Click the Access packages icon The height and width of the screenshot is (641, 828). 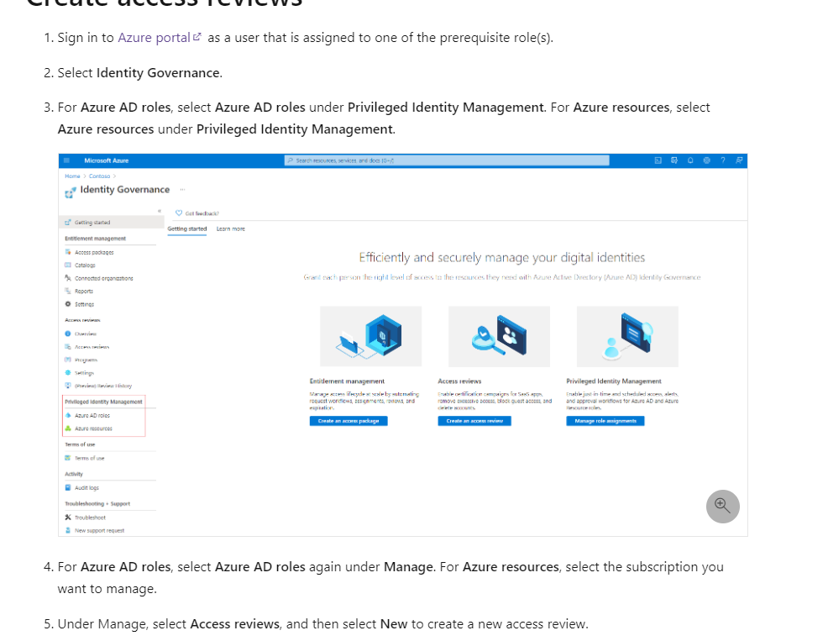[x=67, y=252]
